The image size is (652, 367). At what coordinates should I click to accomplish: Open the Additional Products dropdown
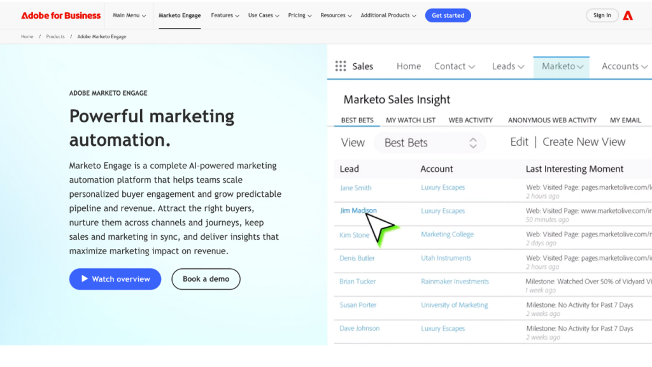pos(388,15)
